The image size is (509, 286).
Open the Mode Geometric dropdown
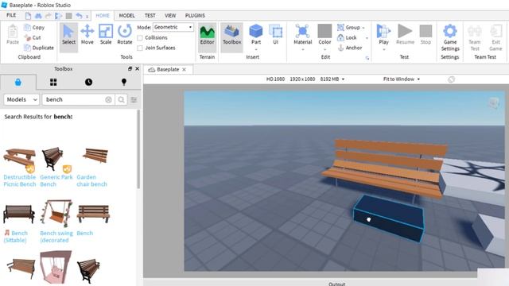tap(173, 27)
